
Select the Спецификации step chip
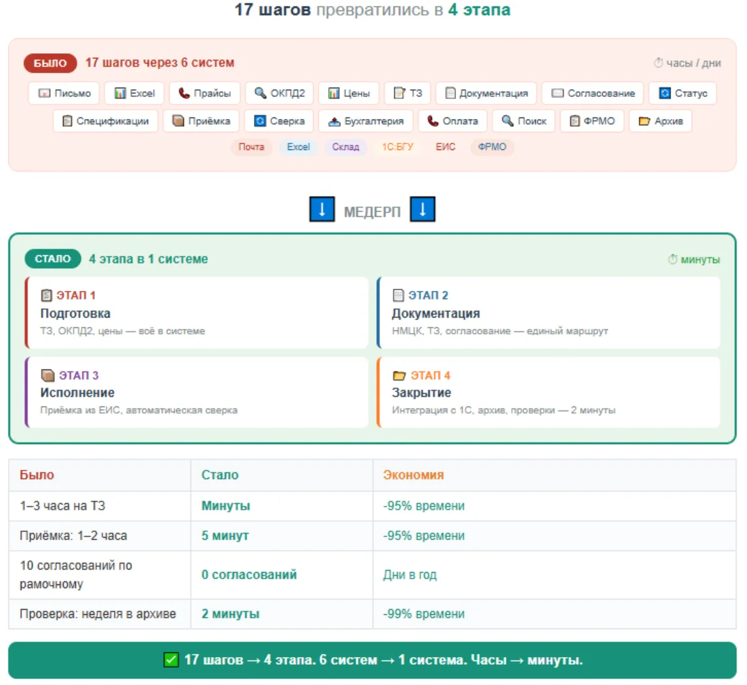click(105, 121)
